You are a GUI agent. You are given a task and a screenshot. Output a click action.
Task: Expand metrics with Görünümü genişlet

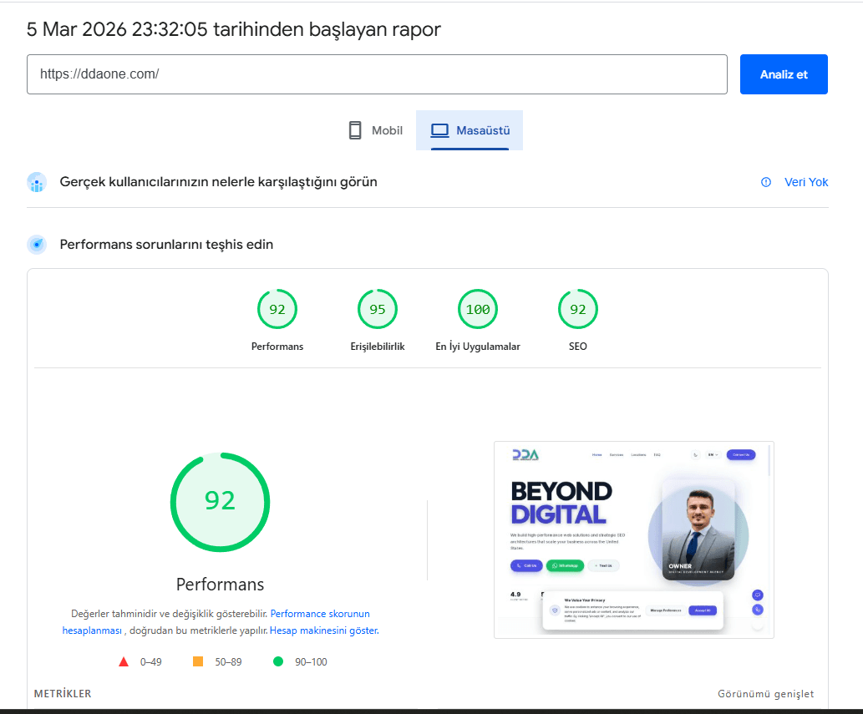point(765,694)
